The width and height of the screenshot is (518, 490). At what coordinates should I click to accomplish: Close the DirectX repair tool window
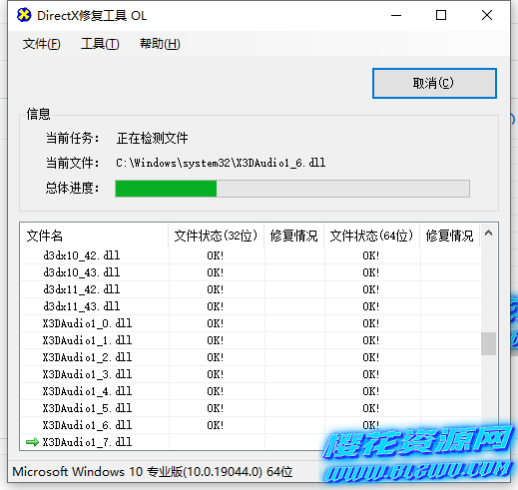[x=487, y=15]
